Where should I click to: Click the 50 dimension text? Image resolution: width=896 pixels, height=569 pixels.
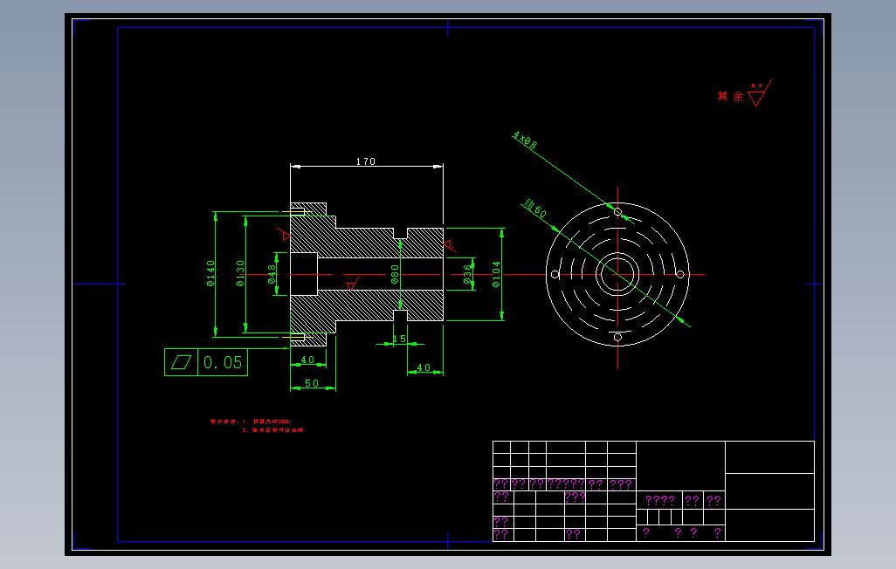[312, 383]
